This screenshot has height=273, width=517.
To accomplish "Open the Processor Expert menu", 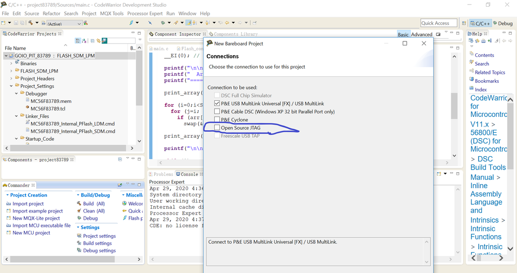I will tap(144, 13).
